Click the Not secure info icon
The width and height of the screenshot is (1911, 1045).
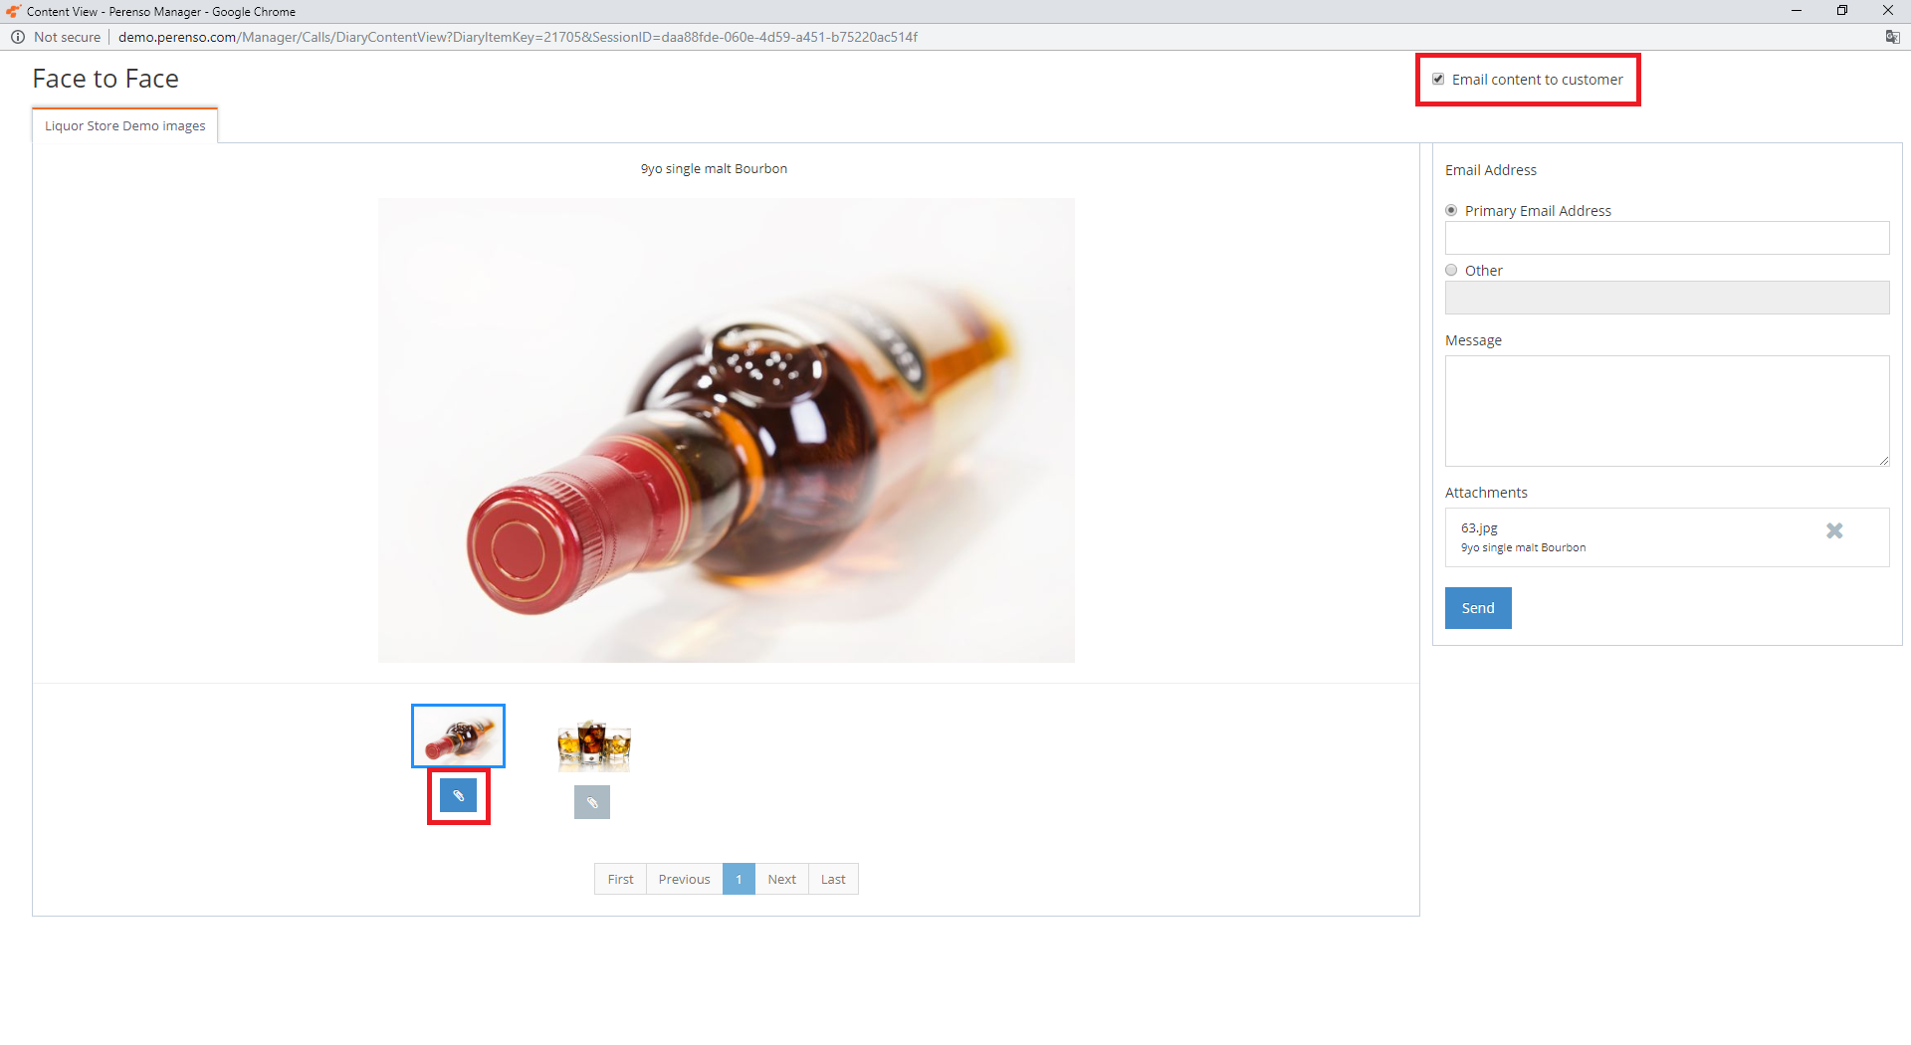18,37
